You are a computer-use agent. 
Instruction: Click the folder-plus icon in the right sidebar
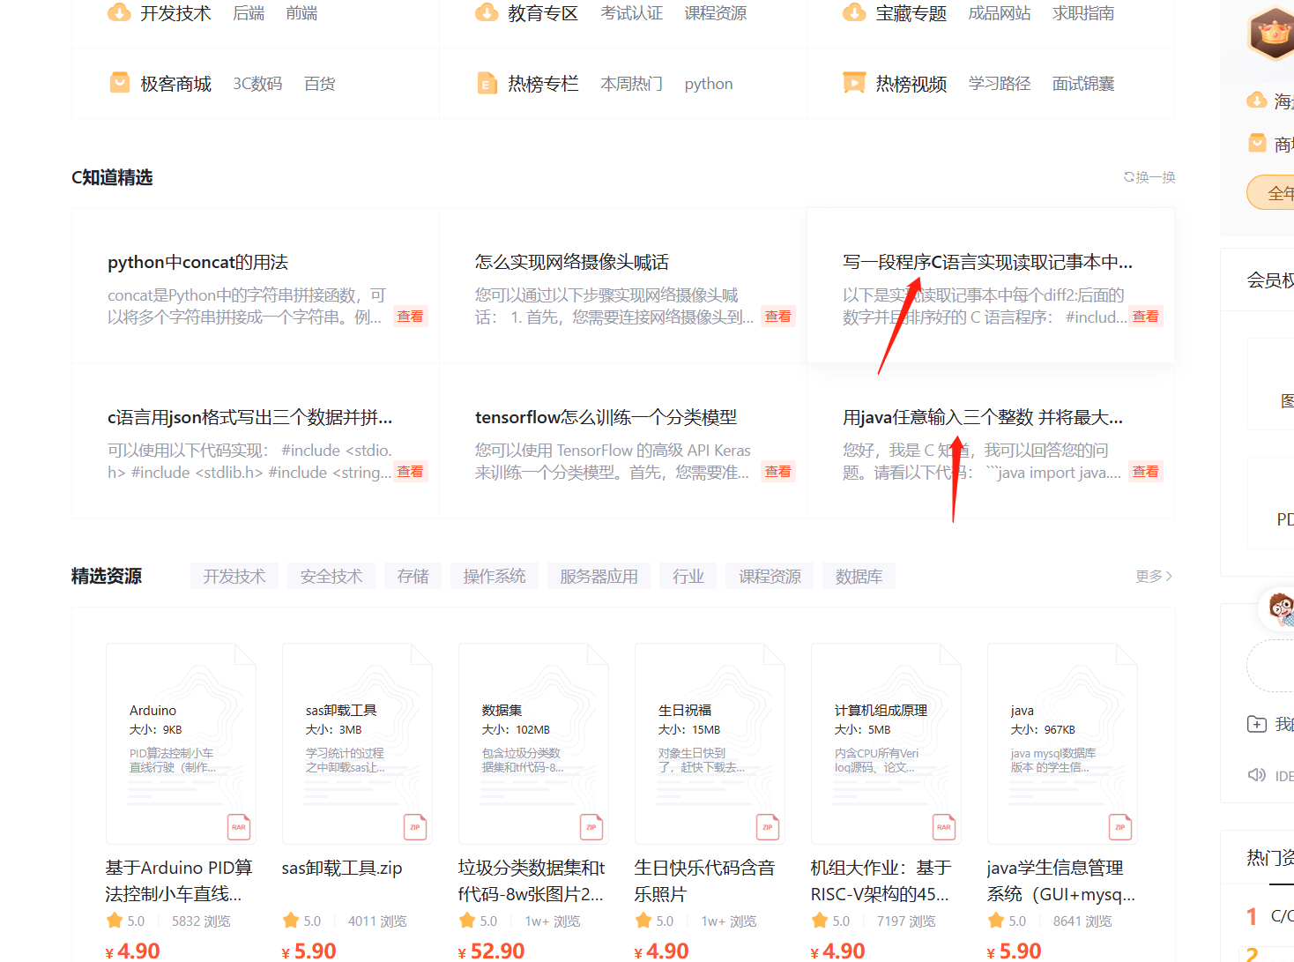1257,724
